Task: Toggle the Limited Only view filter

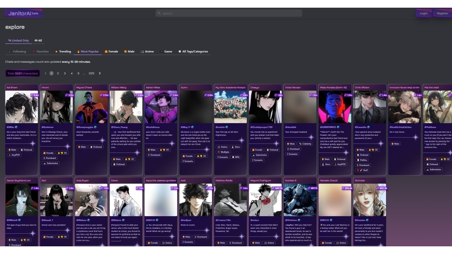Action: click(x=18, y=41)
